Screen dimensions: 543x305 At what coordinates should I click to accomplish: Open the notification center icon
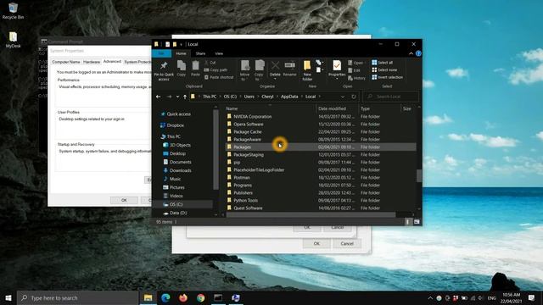531,297
